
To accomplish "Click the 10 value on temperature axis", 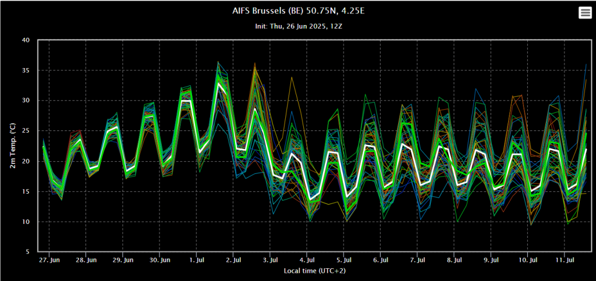I will (x=26, y=222).
